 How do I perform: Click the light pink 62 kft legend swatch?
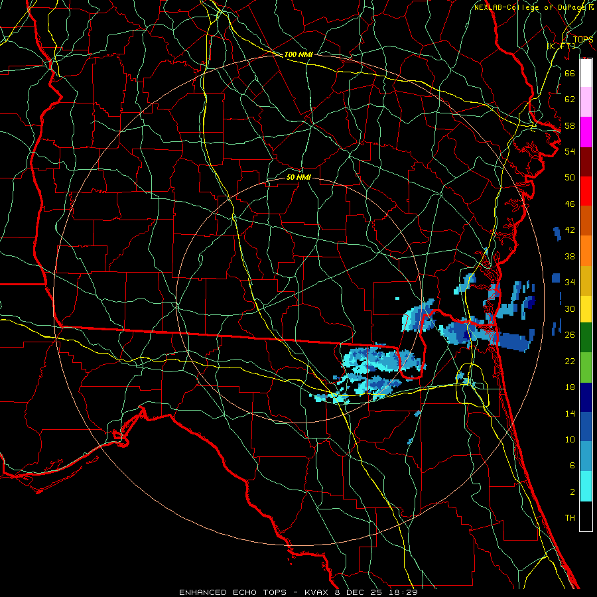586,101
